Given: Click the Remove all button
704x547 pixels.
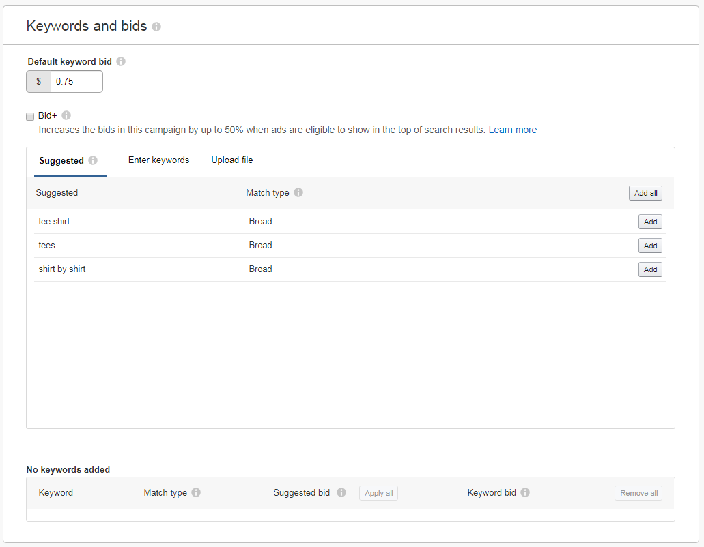Looking at the screenshot, I should pyautogui.click(x=638, y=493).
